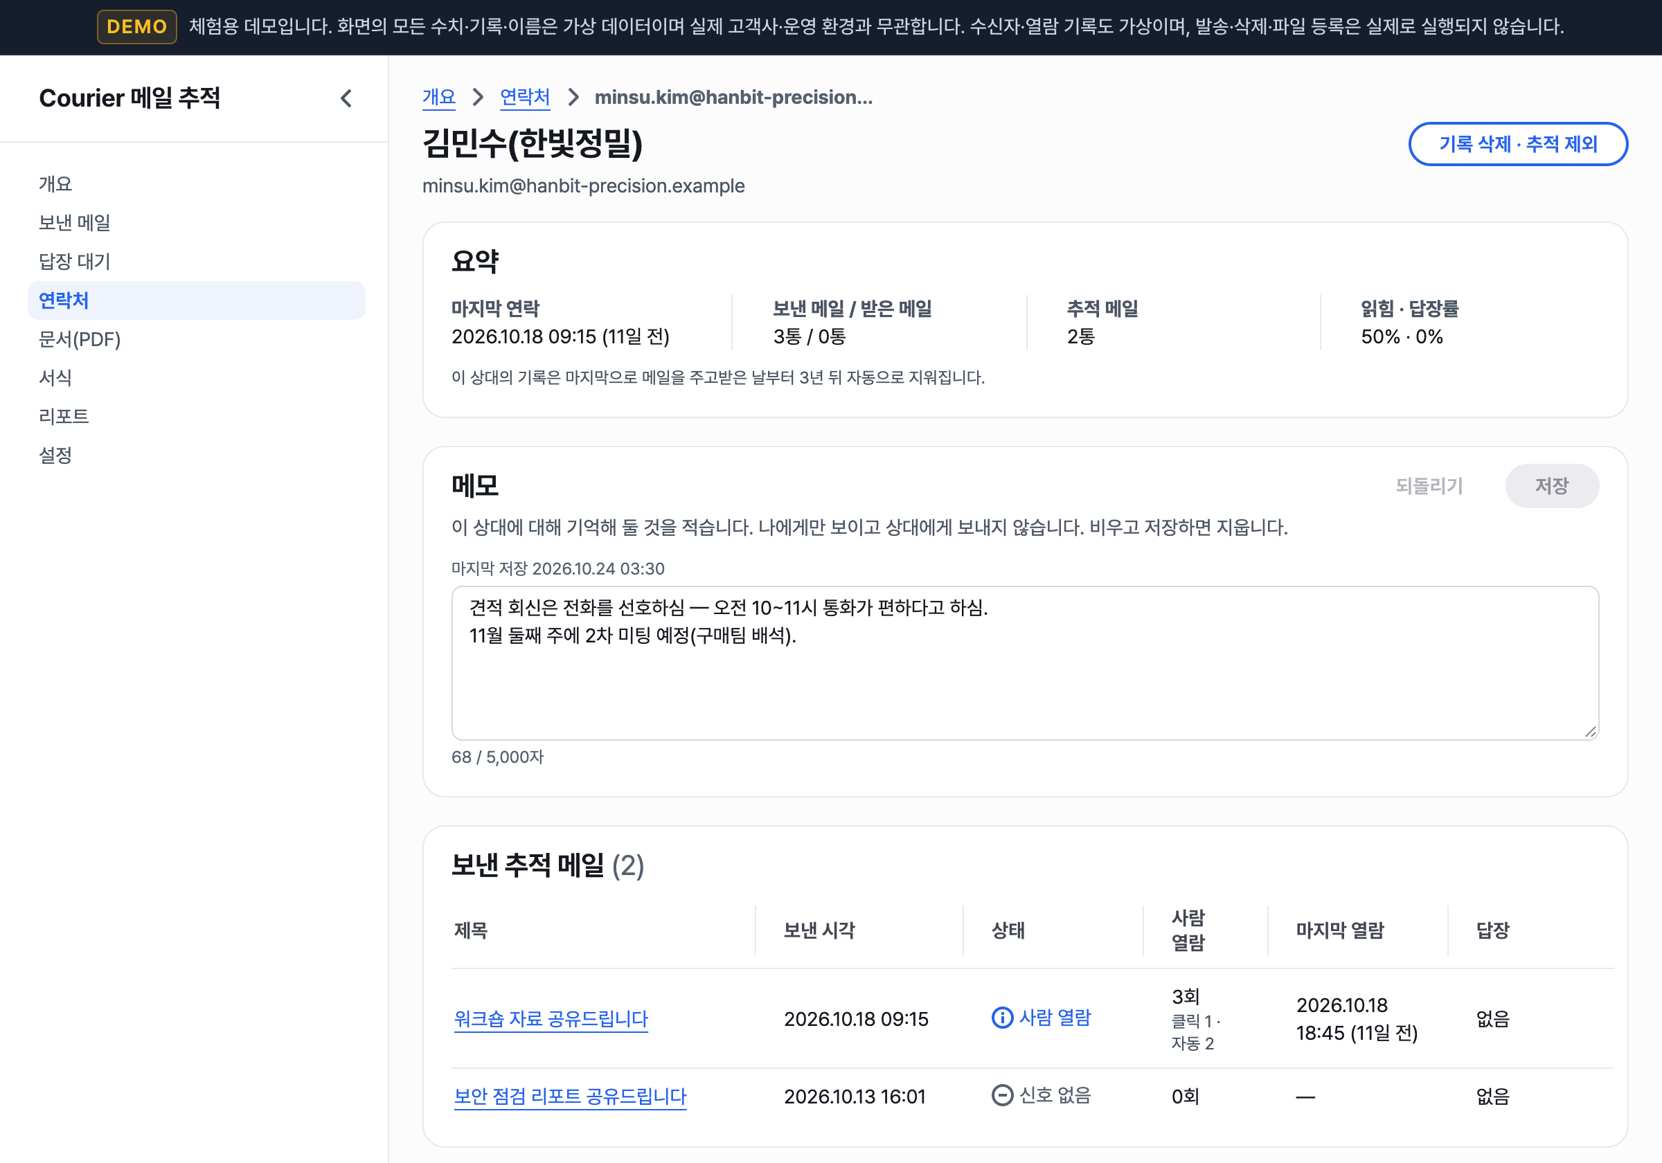
Task: Open 리포트 in the sidebar
Action: (x=196, y=416)
